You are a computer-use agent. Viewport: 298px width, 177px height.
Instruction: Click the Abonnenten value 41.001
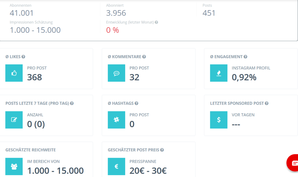(x=22, y=13)
